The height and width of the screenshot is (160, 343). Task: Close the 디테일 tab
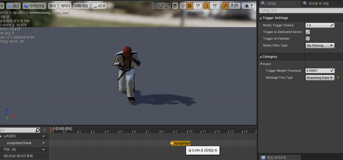point(297,4)
